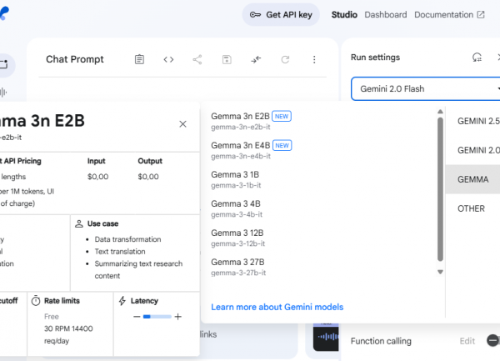Choose the OTHER category
The height and width of the screenshot is (361, 500).
472,208
